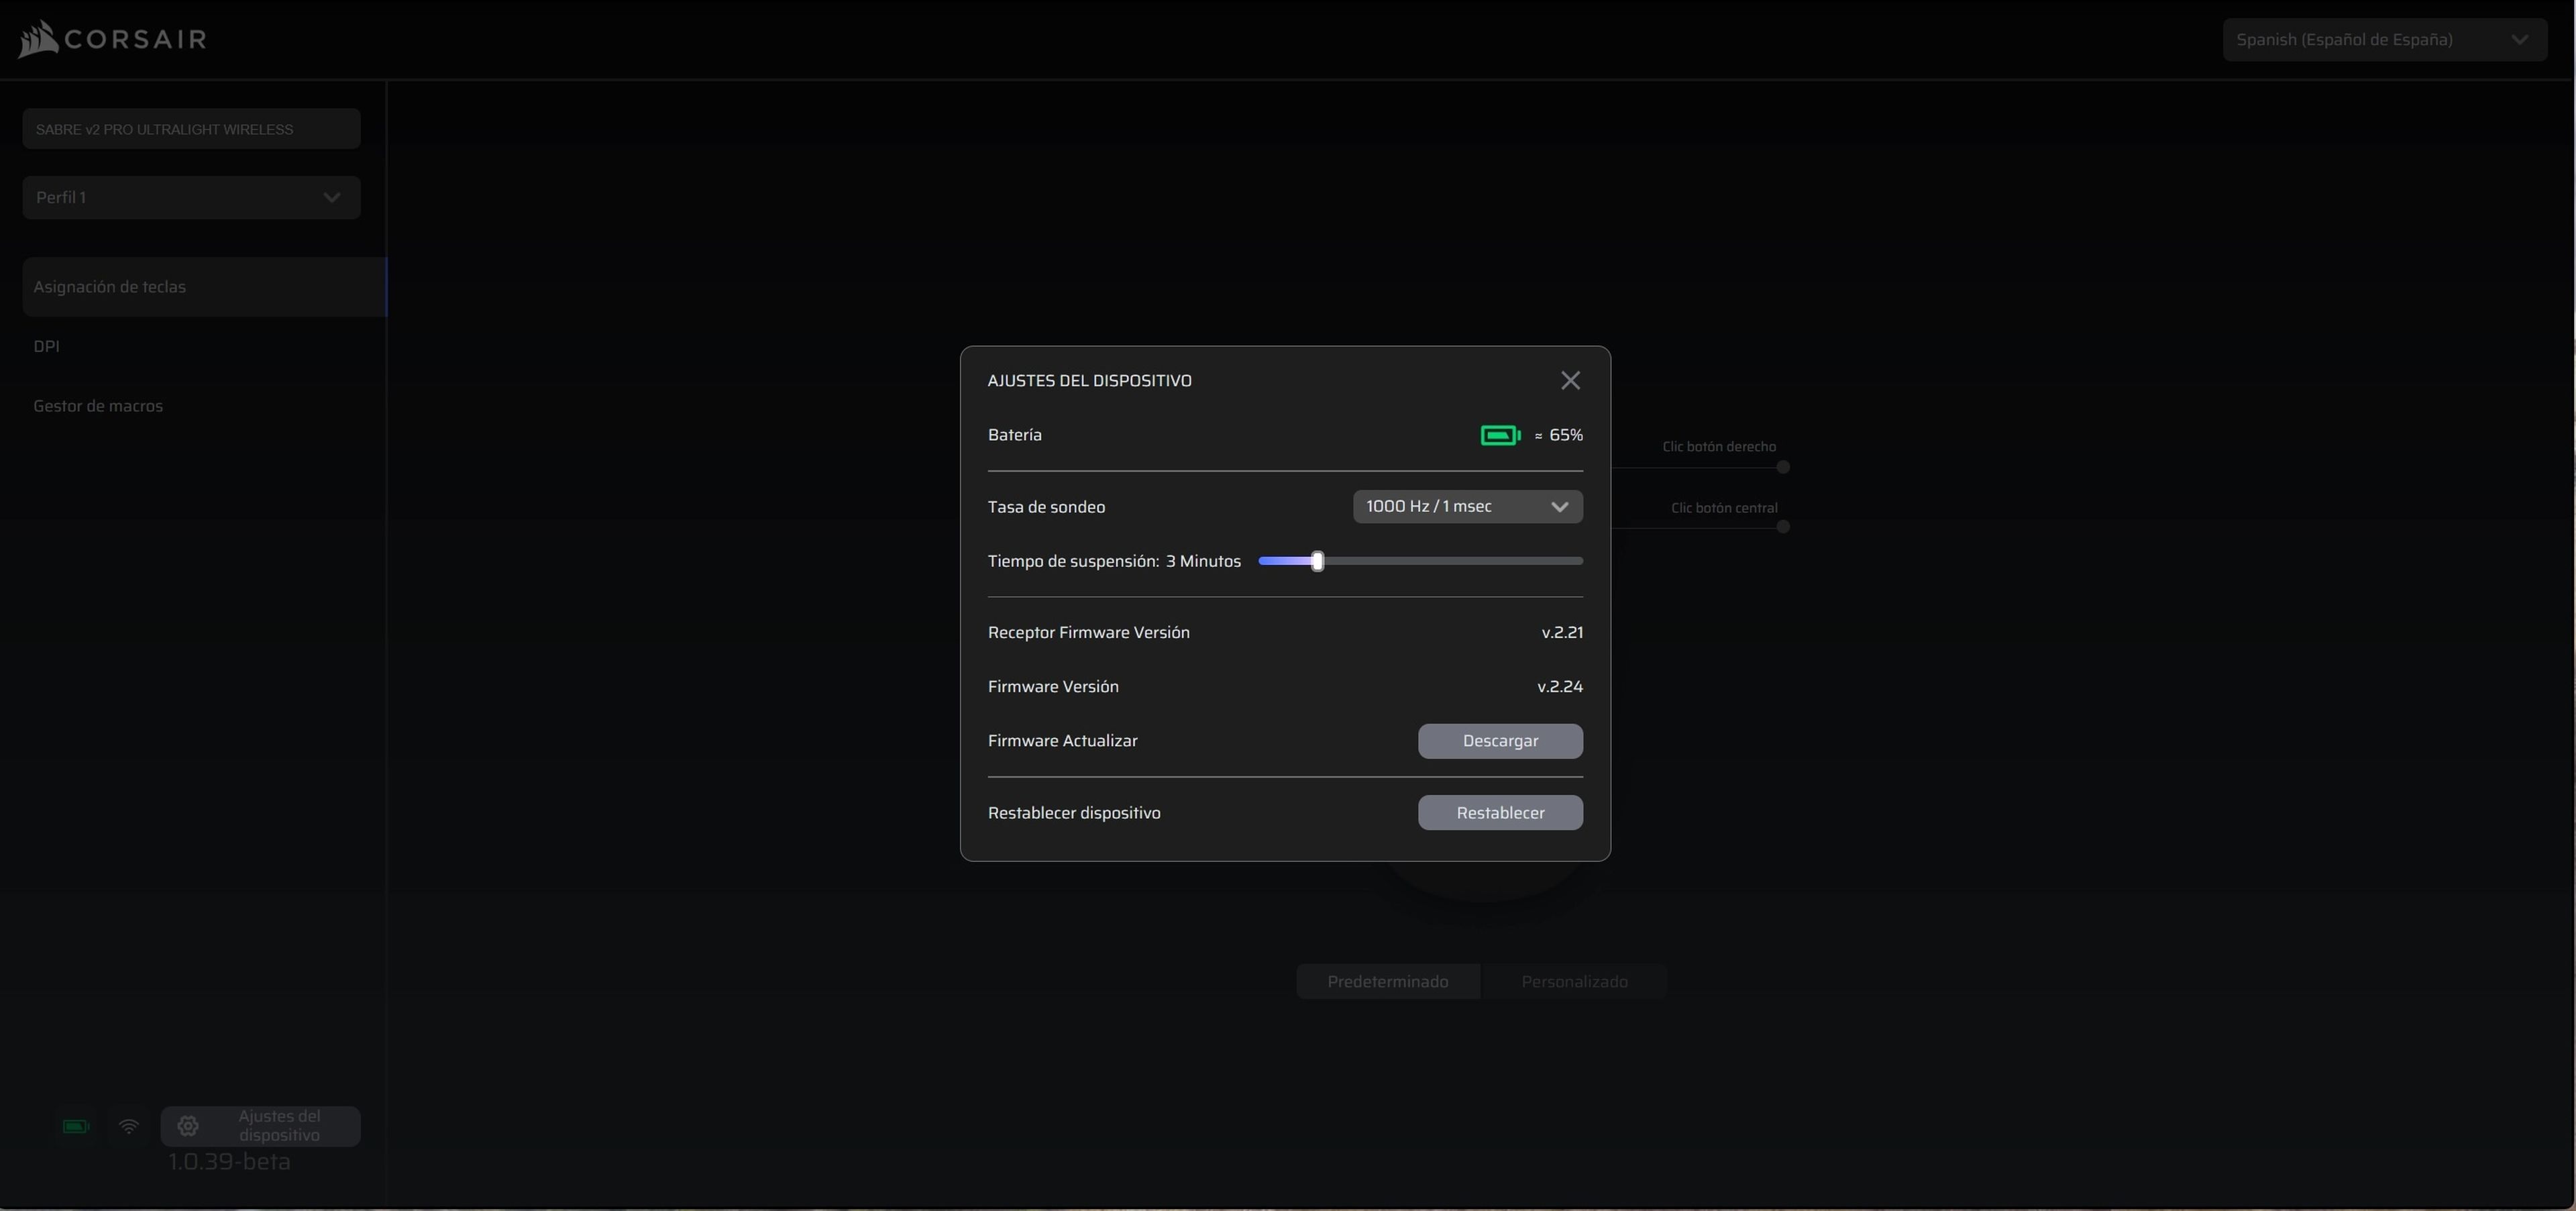Expand the polling rate chevron arrow
Viewport: 2576px width, 1211px height.
pos(1559,507)
